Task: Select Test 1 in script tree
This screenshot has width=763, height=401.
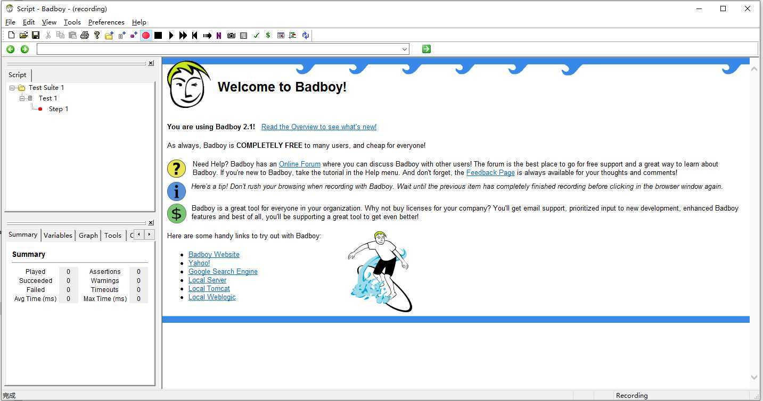Action: click(48, 98)
